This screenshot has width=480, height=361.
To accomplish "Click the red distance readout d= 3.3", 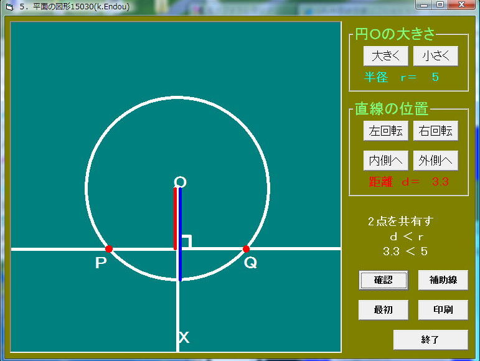I will [408, 182].
